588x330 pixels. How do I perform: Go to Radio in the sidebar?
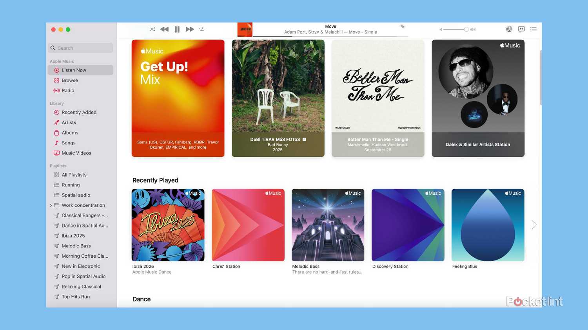point(68,91)
